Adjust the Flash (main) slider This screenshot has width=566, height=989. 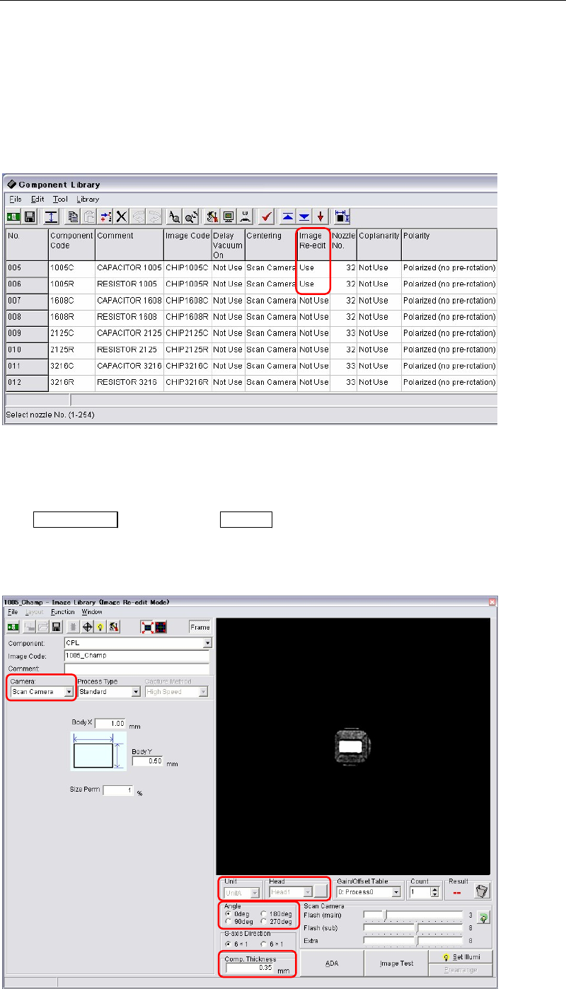tap(413, 915)
